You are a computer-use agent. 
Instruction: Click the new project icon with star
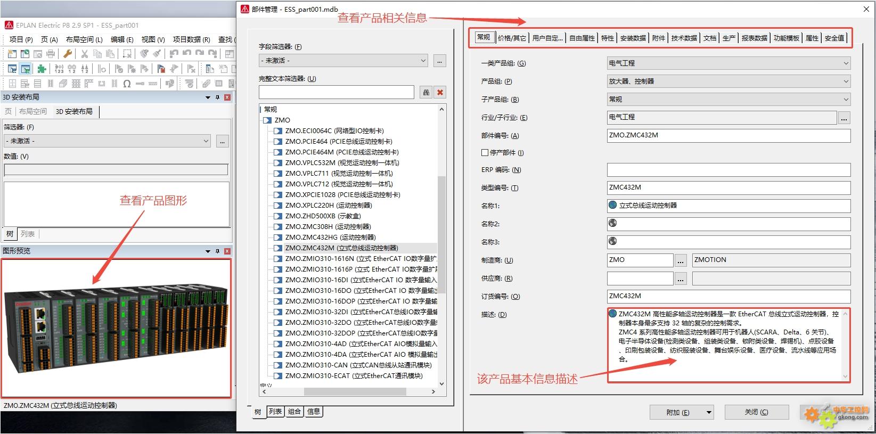pos(12,54)
